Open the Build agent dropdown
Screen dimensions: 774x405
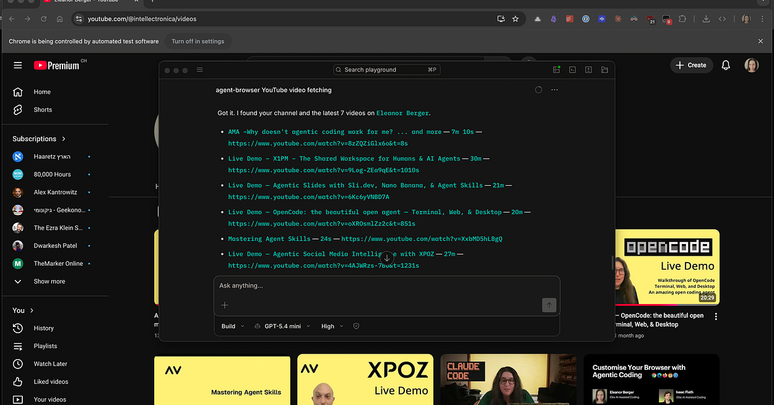tap(232, 326)
